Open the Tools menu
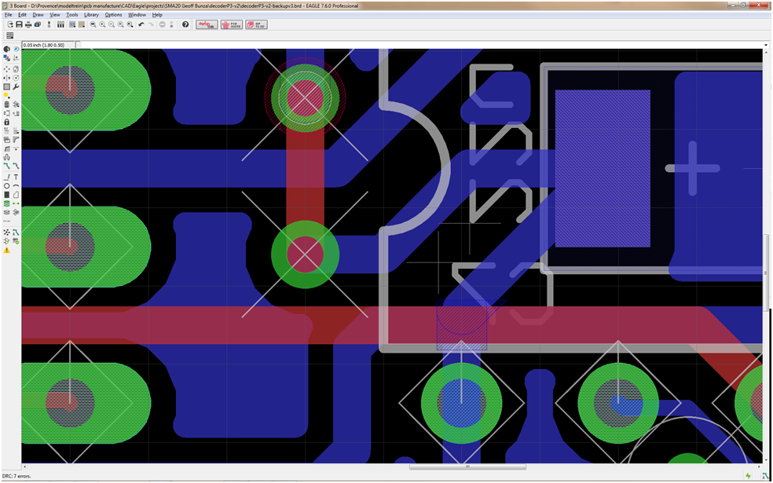This screenshot has height=483, width=773. point(72,15)
